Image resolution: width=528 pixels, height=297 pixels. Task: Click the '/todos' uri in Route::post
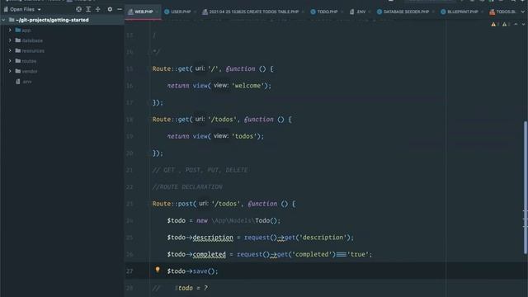(226, 204)
